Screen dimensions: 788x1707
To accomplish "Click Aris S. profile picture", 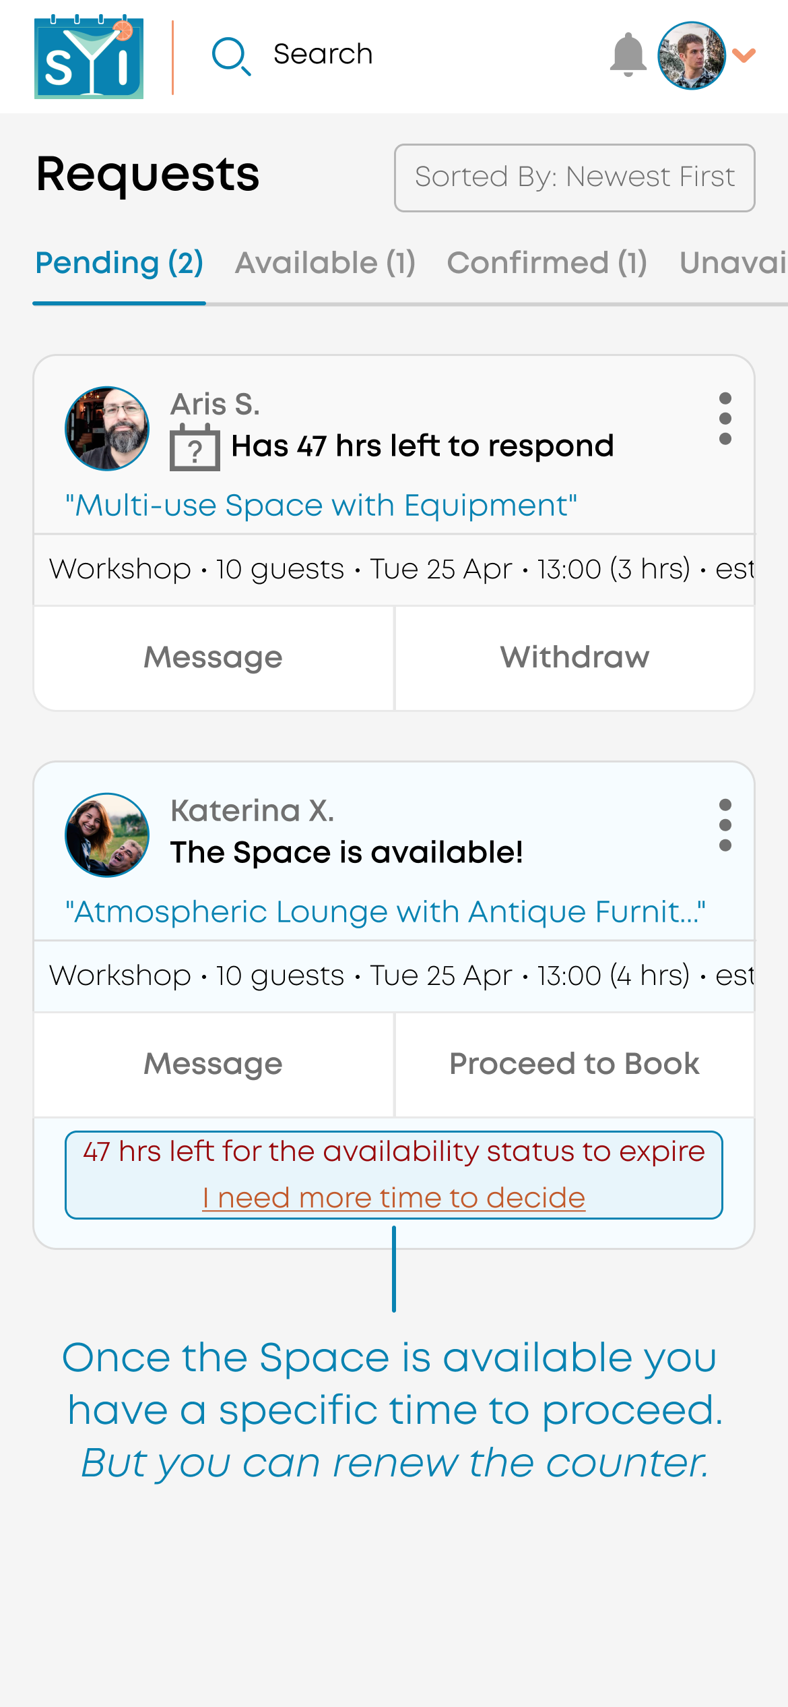I will point(107,428).
